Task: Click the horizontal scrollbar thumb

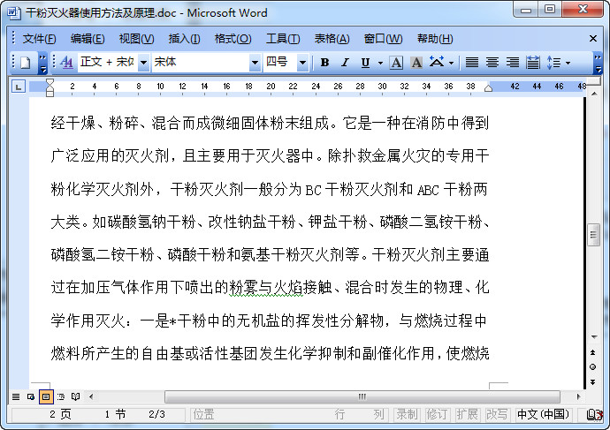Action: pyautogui.click(x=362, y=396)
